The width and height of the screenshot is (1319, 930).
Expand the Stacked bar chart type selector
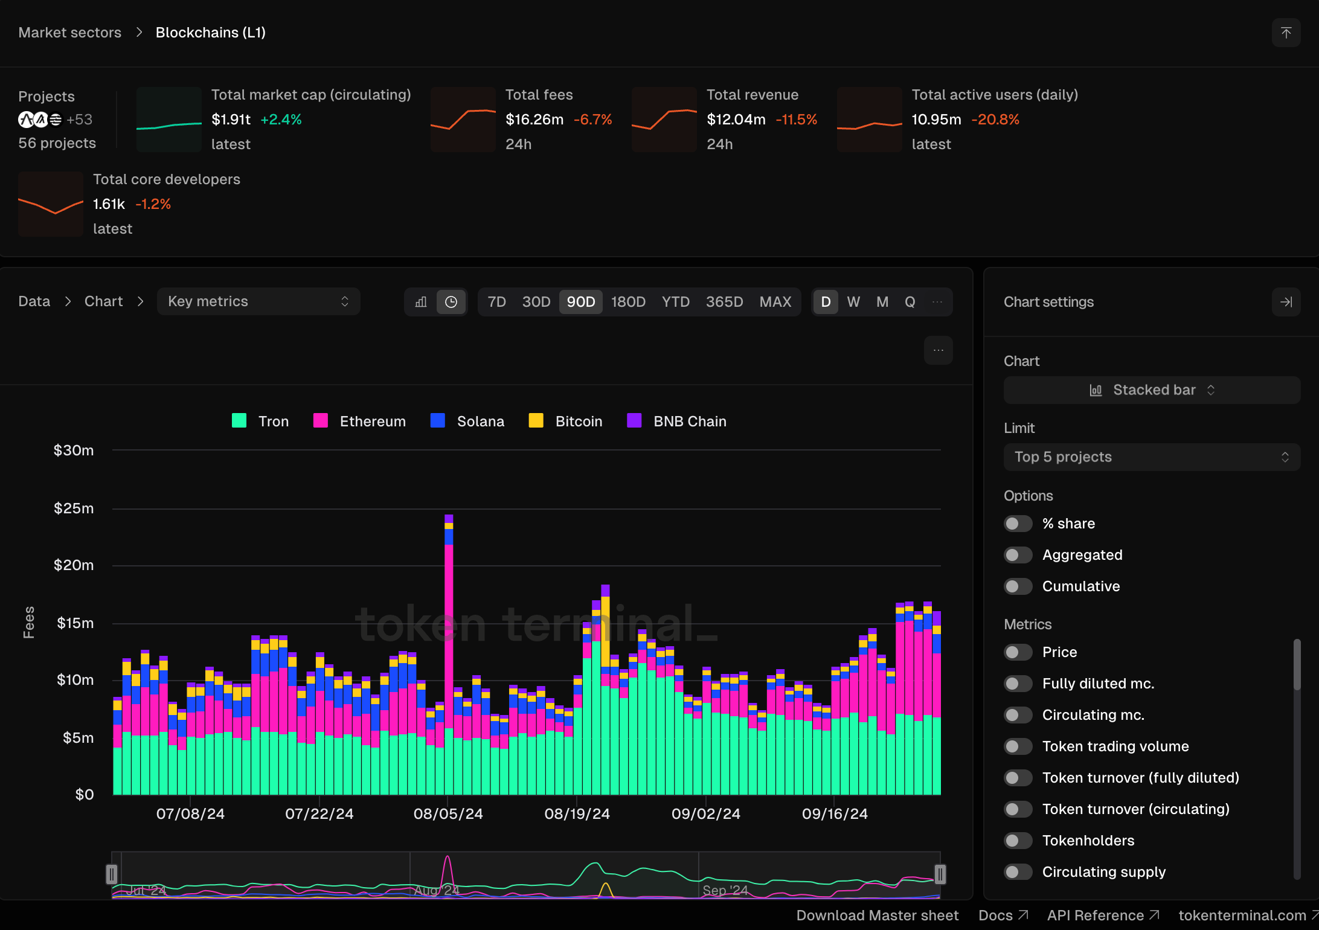1151,390
